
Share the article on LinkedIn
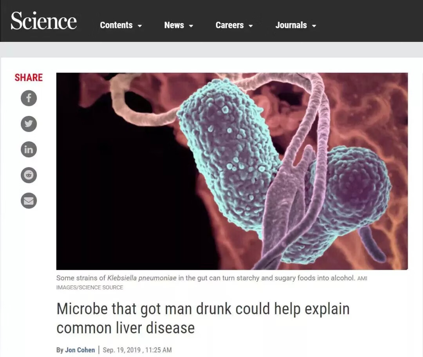pos(29,150)
